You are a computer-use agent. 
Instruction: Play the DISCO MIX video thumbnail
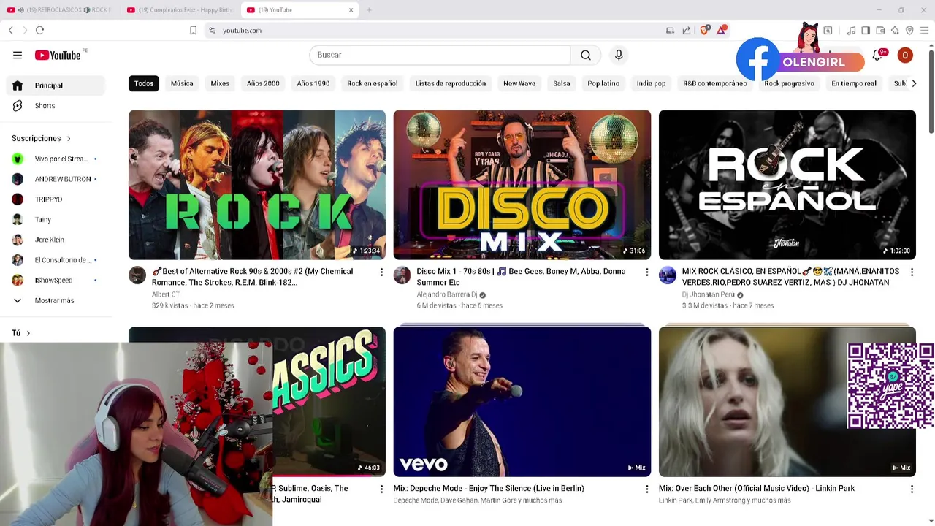[x=522, y=185]
